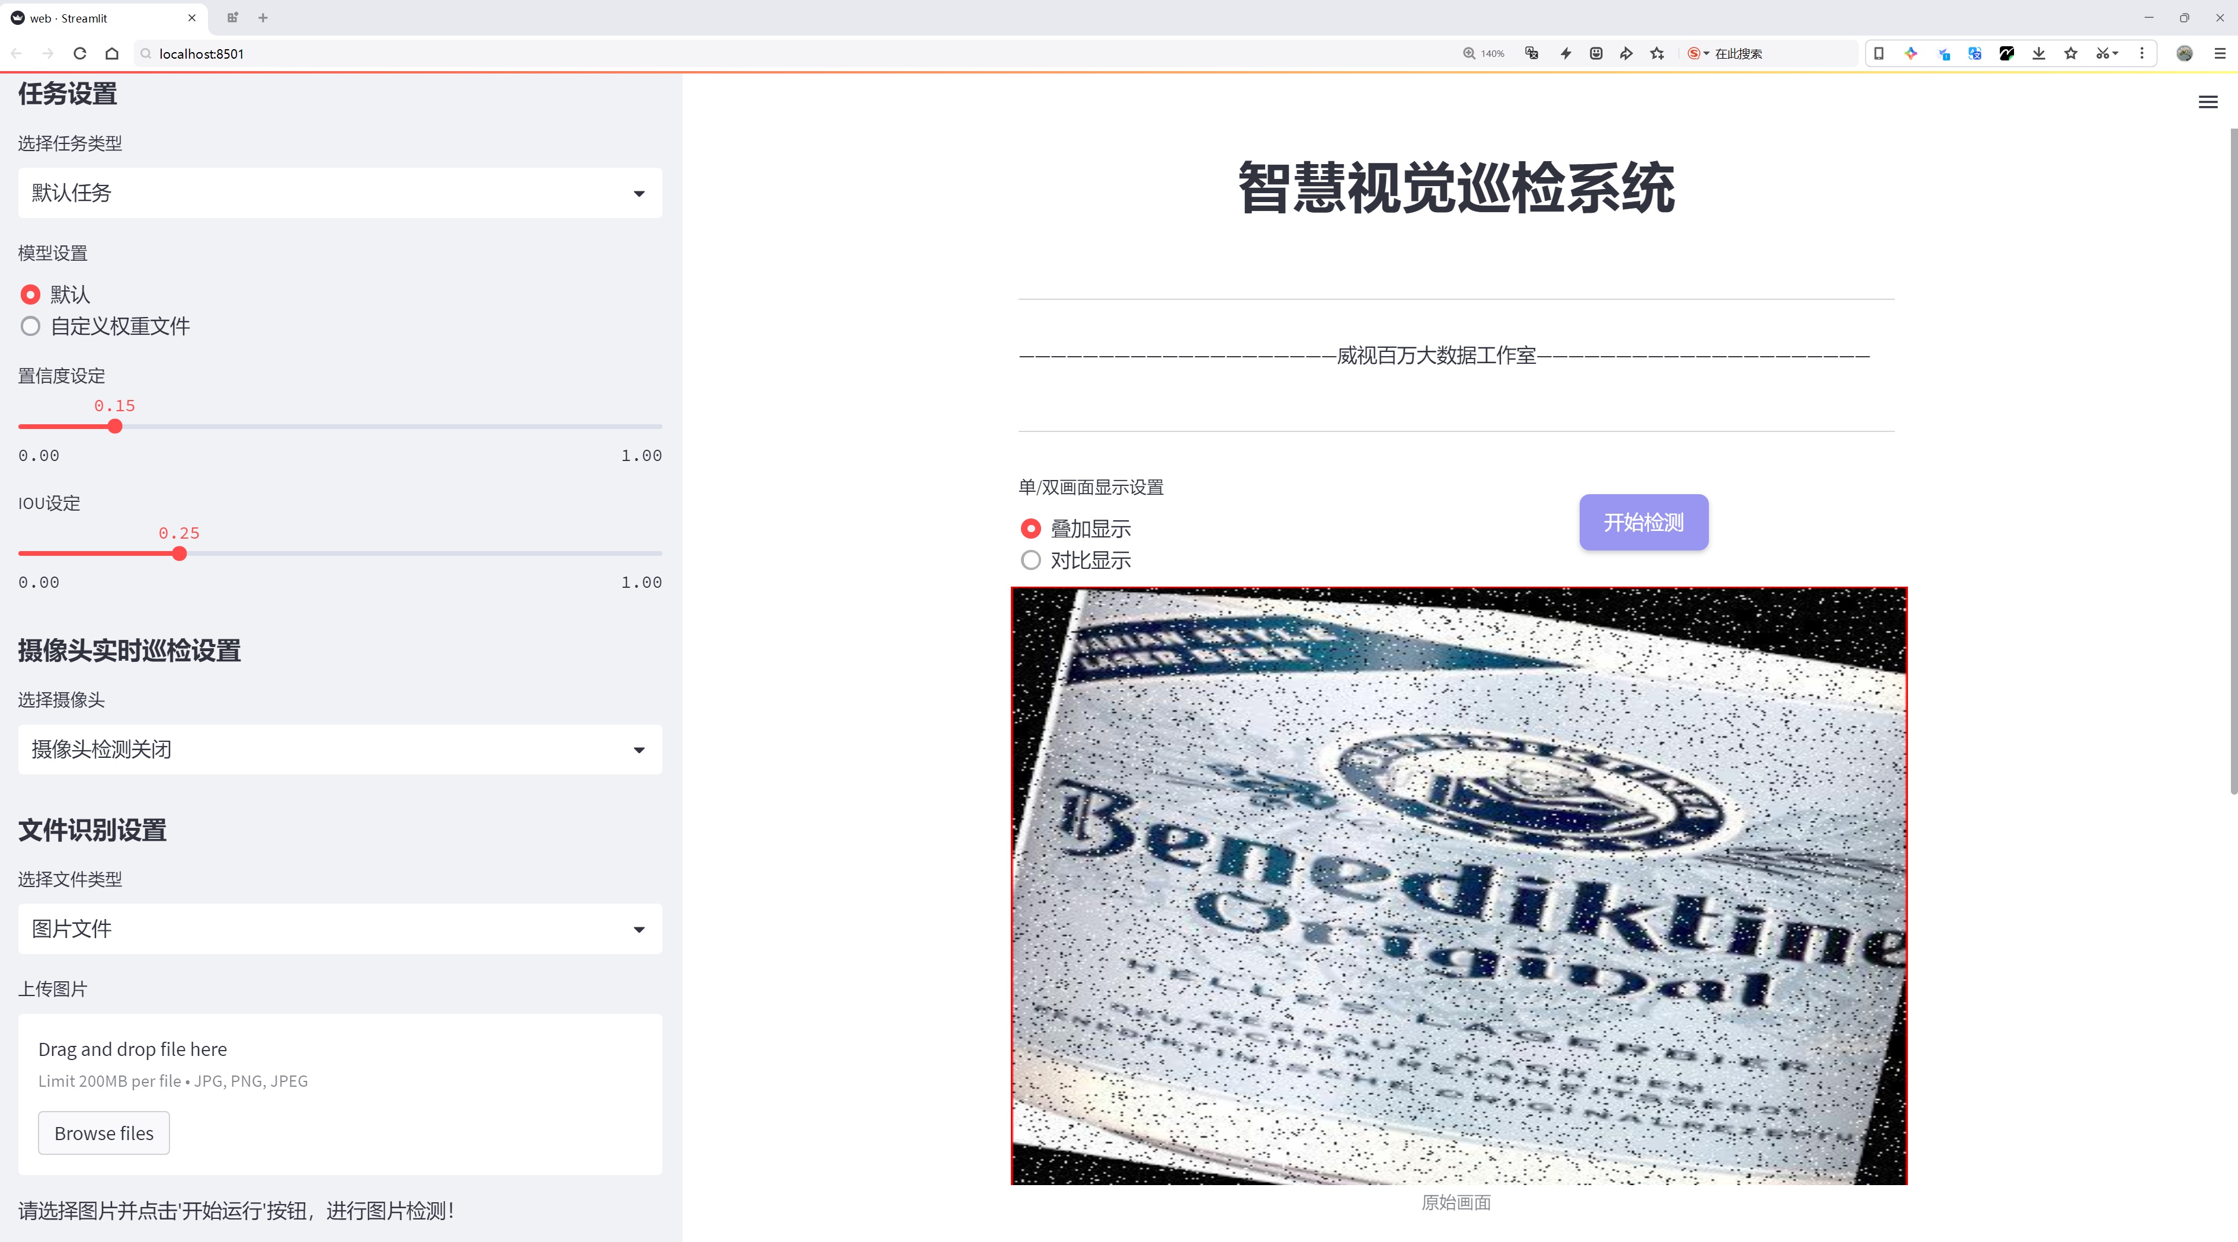Screen dimensions: 2238x1242
Task: Click the Browse files button
Action: click(x=103, y=1132)
